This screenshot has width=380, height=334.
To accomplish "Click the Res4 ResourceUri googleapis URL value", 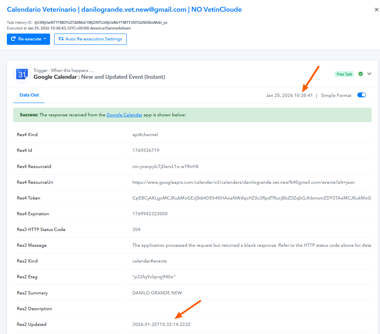I will [x=243, y=182].
